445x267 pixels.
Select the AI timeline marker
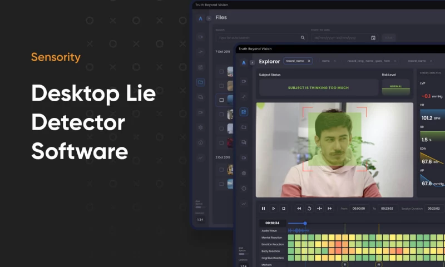click(379, 264)
